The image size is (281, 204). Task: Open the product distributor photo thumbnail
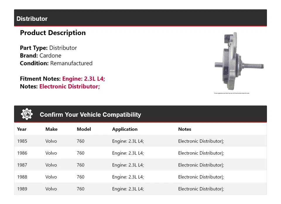click(x=239, y=63)
